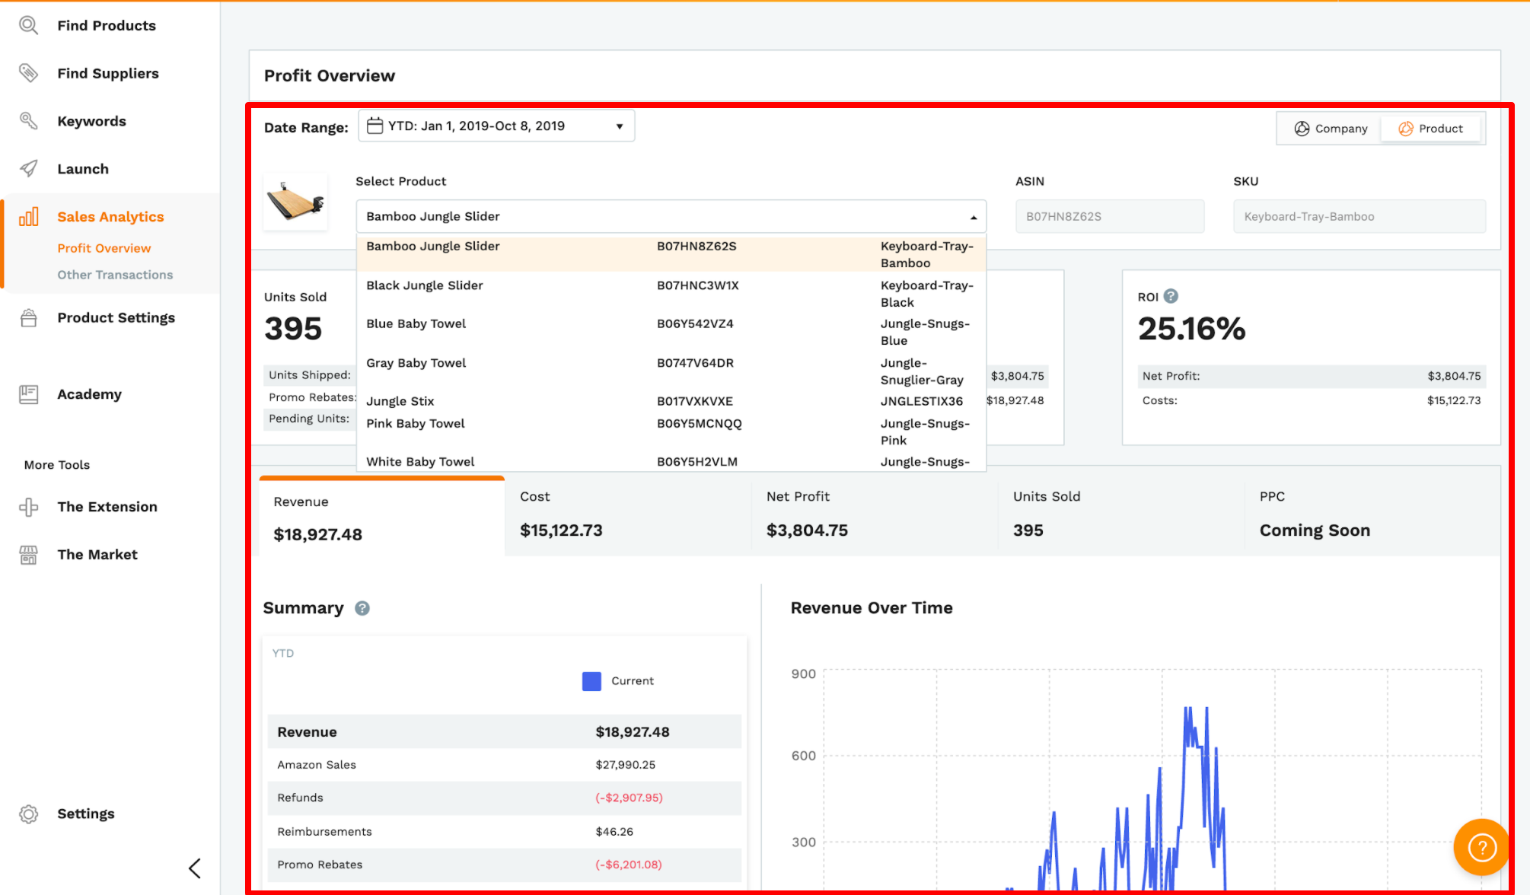
Task: Click the Summary help tooltip icon
Action: tap(362, 608)
